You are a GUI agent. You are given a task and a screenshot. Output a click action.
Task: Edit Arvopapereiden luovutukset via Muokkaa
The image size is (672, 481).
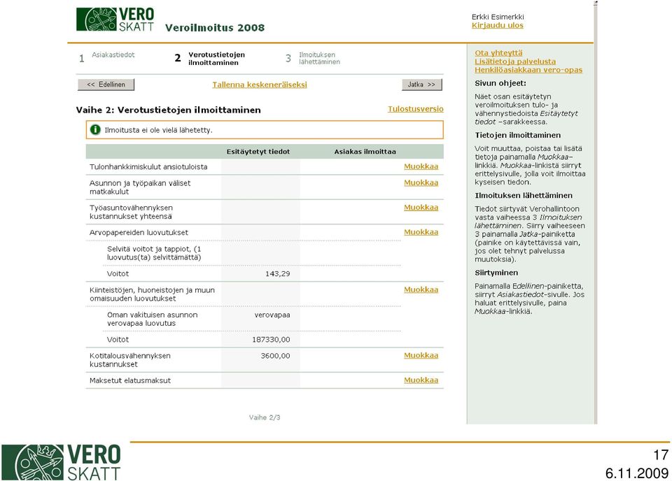pos(421,232)
